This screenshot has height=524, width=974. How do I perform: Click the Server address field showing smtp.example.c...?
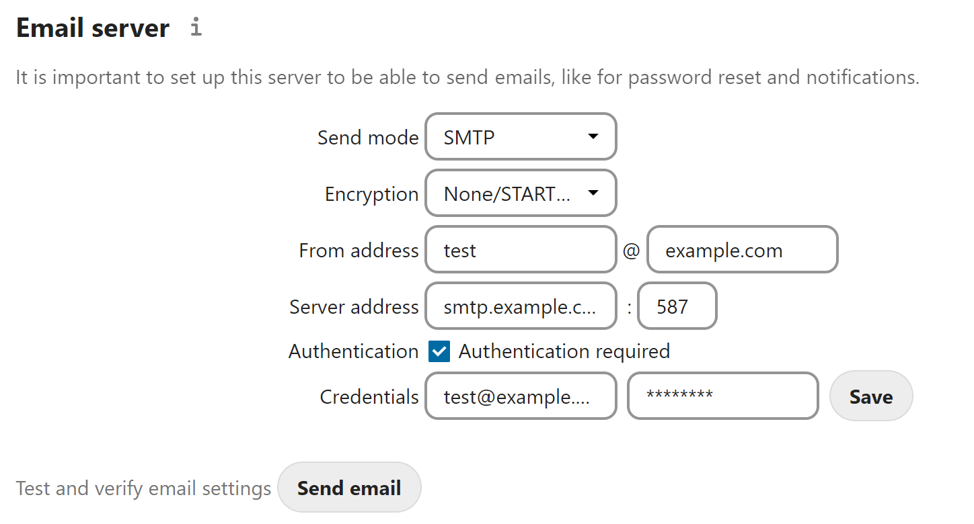[x=520, y=306]
